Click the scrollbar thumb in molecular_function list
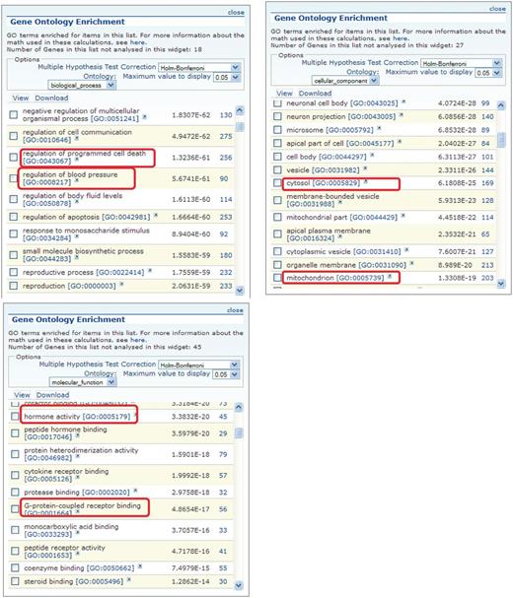The width and height of the screenshot is (513, 598). tap(239, 433)
